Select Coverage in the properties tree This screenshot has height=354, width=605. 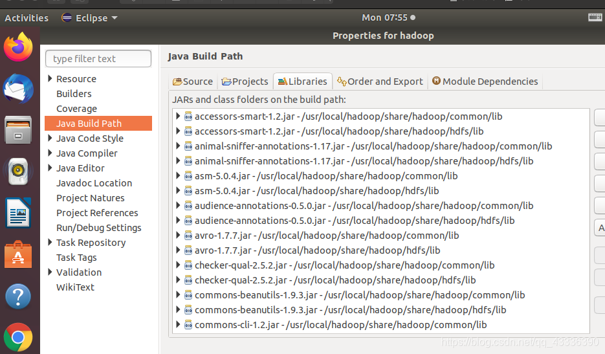click(77, 109)
